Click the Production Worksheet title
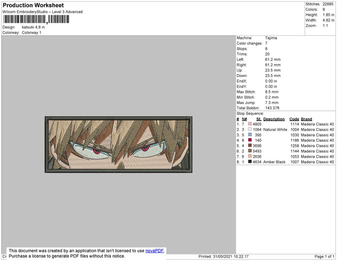Viewport: 337px width, 261px height. [x=33, y=6]
